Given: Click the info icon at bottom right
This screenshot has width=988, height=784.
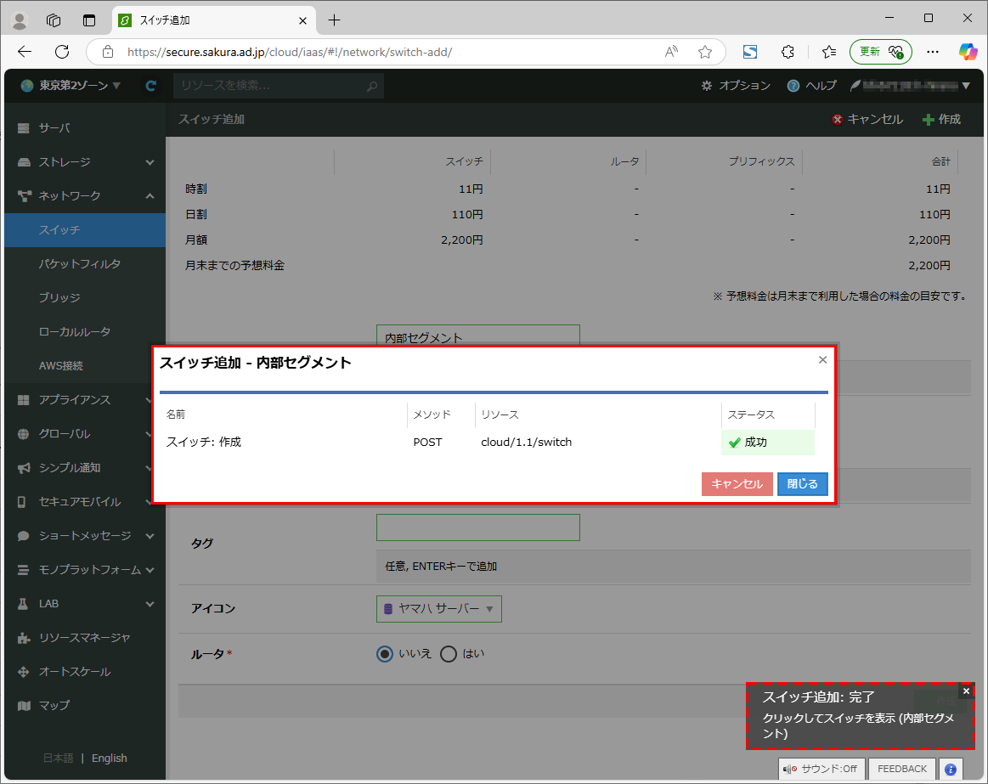Looking at the screenshot, I should point(950,769).
